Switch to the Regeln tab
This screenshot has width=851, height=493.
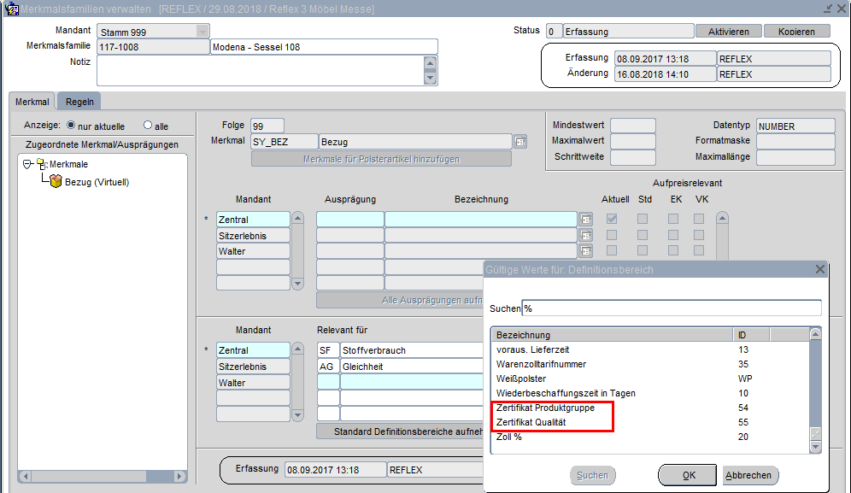point(80,102)
